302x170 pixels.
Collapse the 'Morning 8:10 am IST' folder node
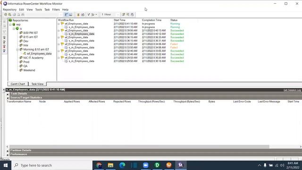(x=17, y=49)
